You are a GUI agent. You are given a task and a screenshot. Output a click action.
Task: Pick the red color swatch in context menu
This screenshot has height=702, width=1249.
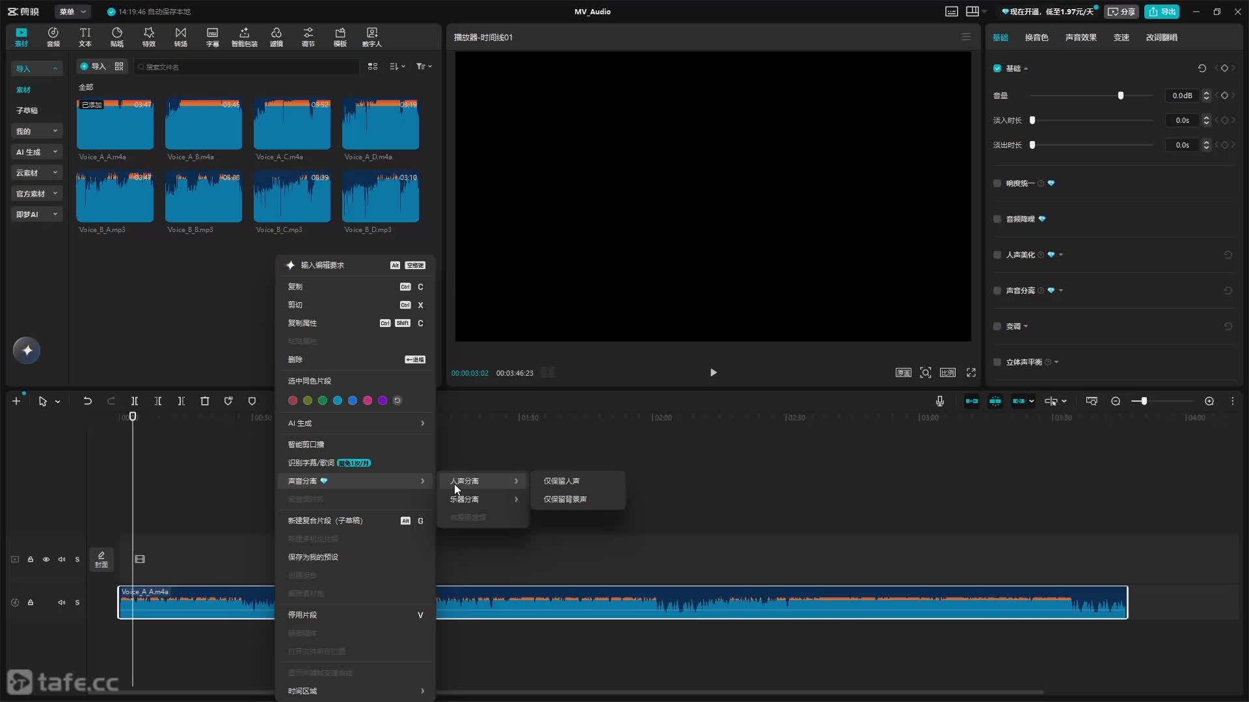point(293,400)
